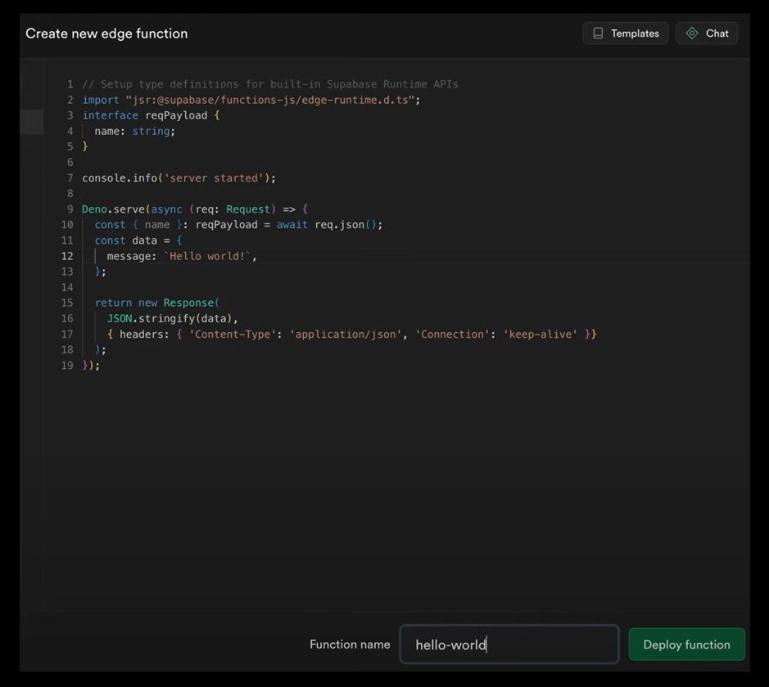Click line number 6 in the gutter

(70, 163)
